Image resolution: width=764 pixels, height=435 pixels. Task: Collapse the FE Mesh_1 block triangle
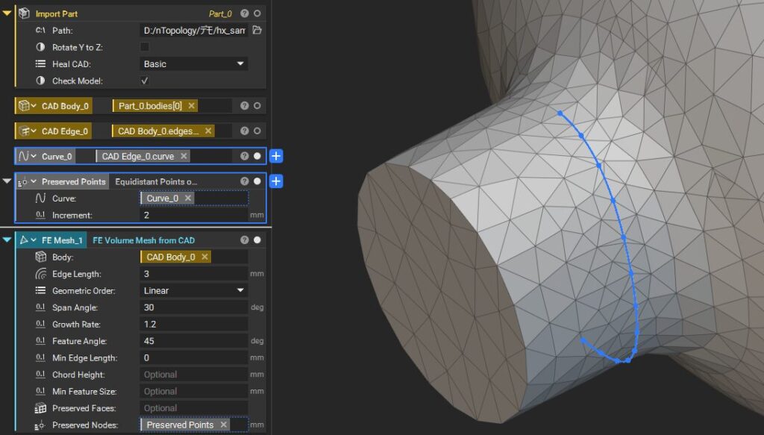pyautogui.click(x=7, y=240)
